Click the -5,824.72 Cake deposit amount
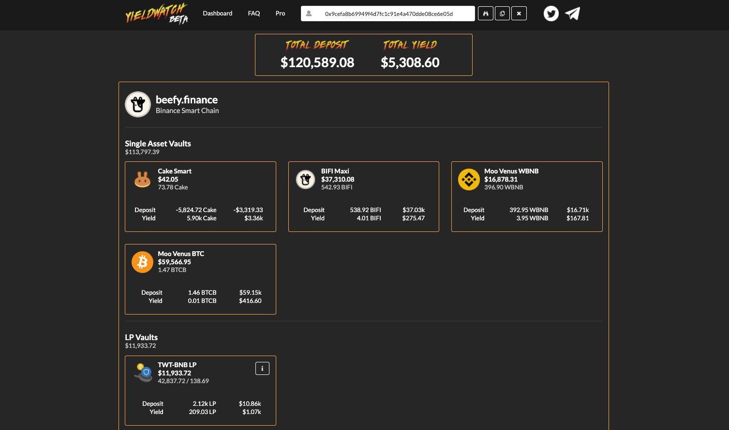 tap(196, 210)
